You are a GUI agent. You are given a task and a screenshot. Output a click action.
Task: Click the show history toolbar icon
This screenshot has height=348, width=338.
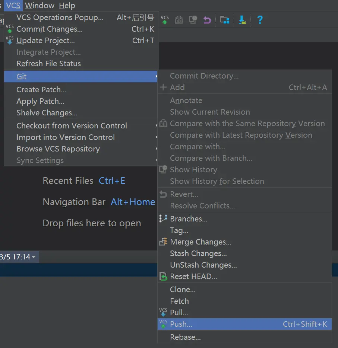[193, 20]
